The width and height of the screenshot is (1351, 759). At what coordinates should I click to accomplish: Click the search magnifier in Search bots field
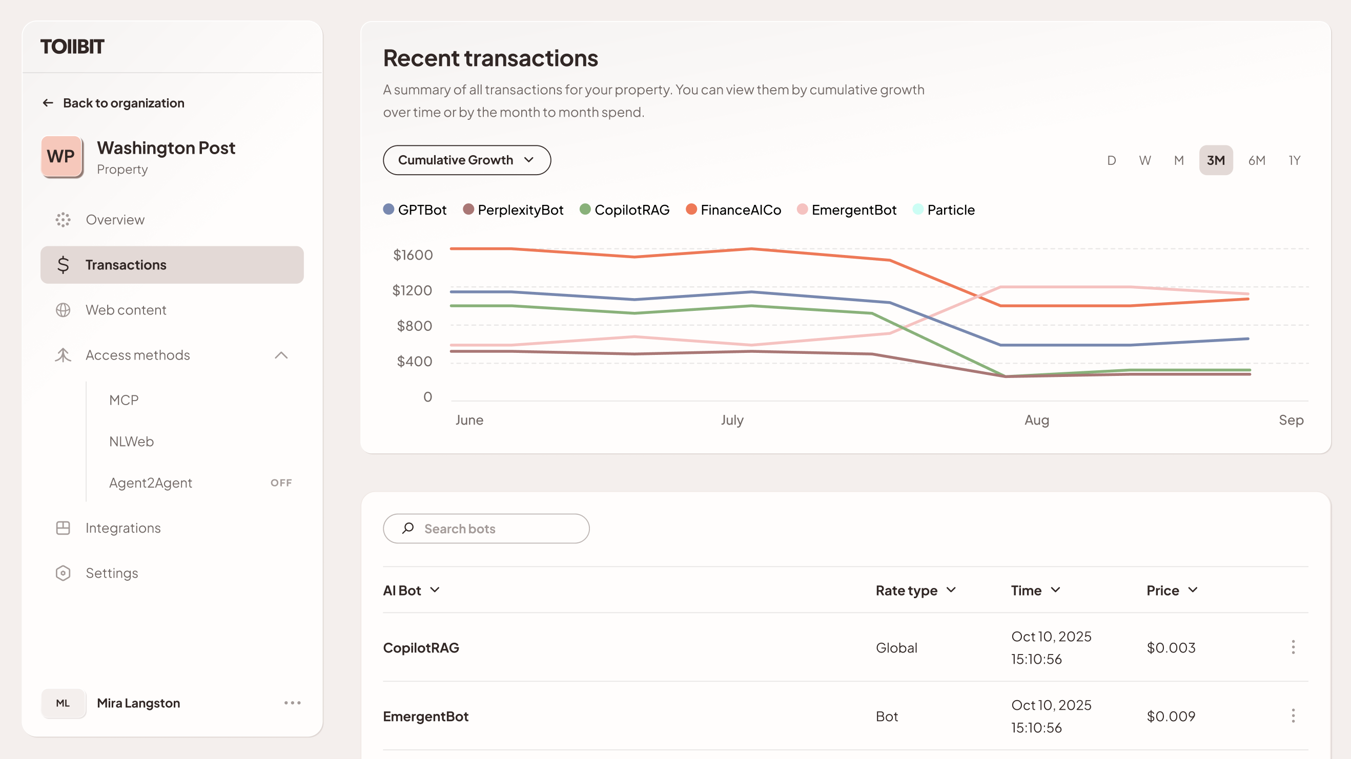407,529
